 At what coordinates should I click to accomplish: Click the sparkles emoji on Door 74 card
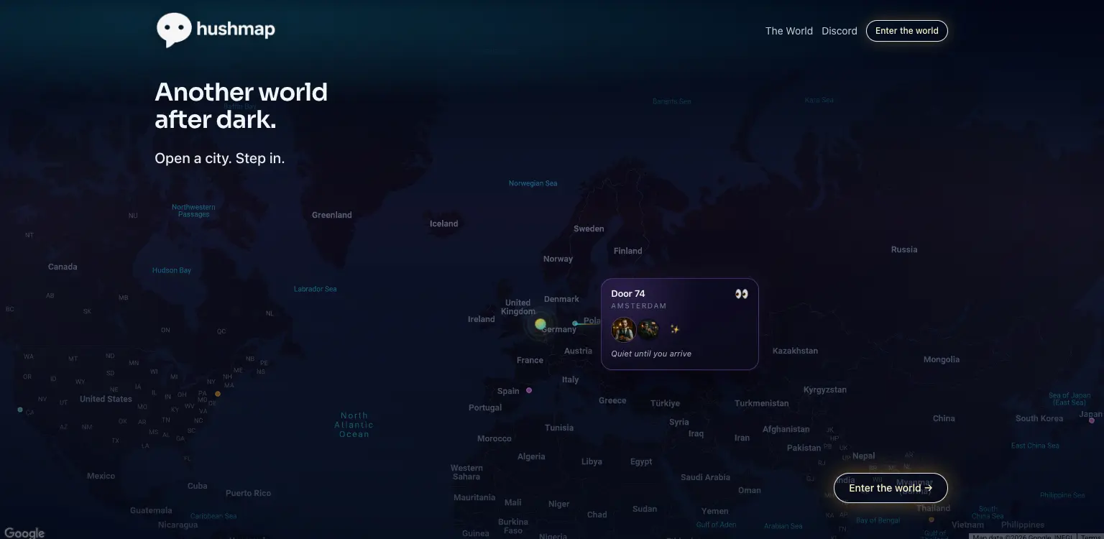click(x=675, y=329)
